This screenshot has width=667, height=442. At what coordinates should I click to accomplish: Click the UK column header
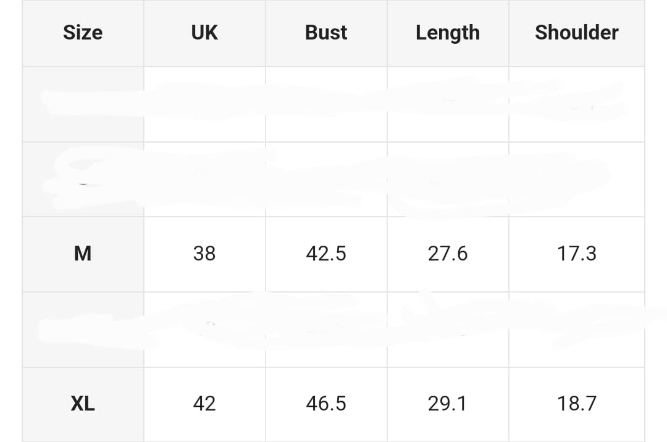pyautogui.click(x=204, y=33)
